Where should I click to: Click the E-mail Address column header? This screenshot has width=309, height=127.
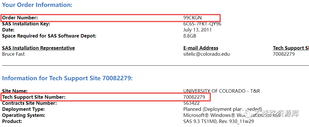201,48
